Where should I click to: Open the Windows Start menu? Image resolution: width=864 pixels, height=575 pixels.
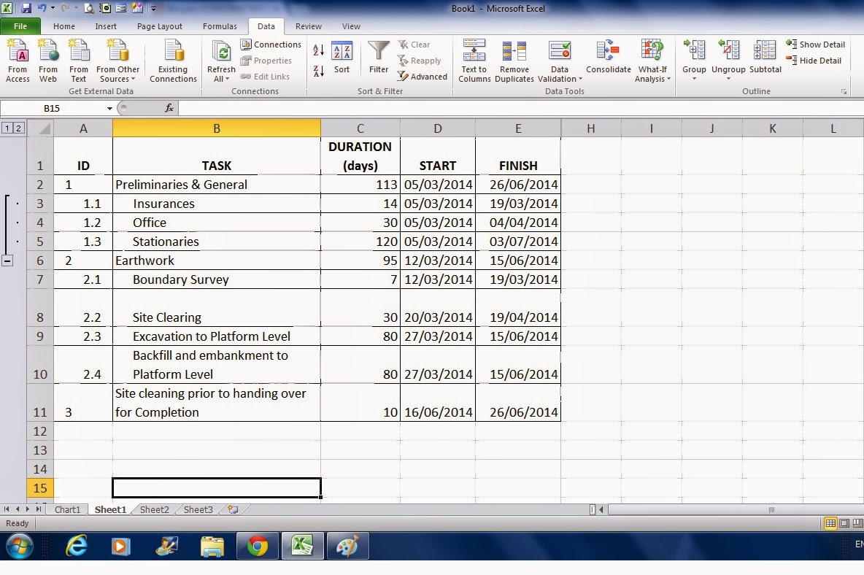(x=19, y=547)
